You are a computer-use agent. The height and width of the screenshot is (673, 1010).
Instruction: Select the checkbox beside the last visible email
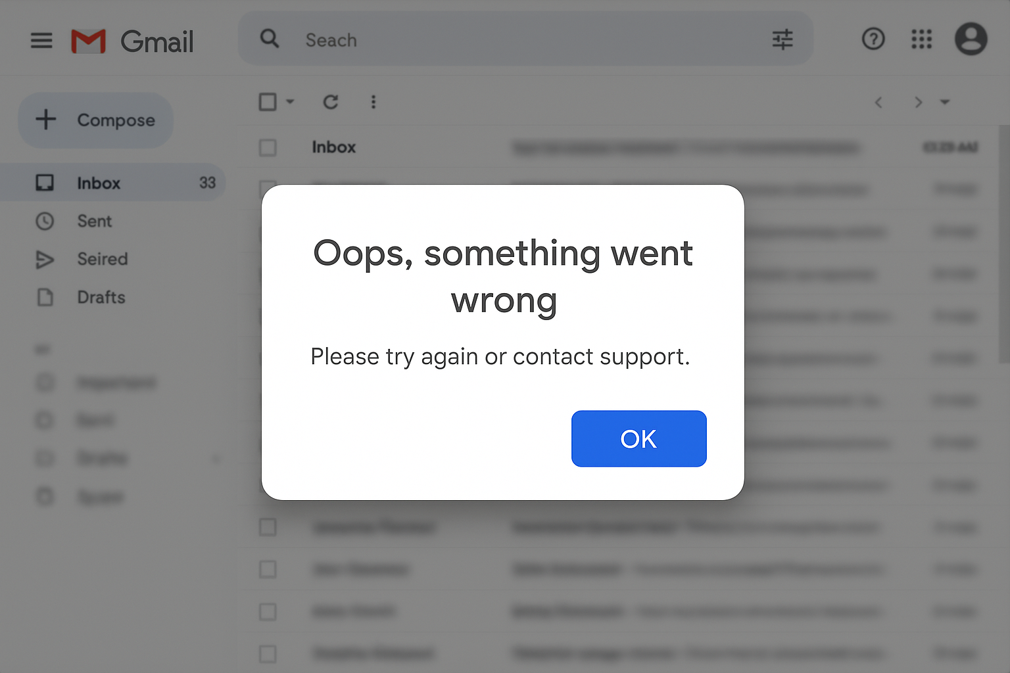[x=268, y=654]
